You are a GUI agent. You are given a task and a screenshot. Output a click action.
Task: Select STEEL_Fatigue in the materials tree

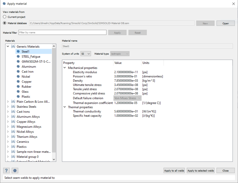(31, 56)
